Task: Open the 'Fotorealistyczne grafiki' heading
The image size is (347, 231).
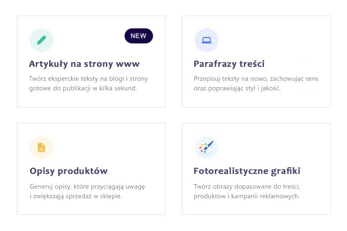Action: [247, 171]
